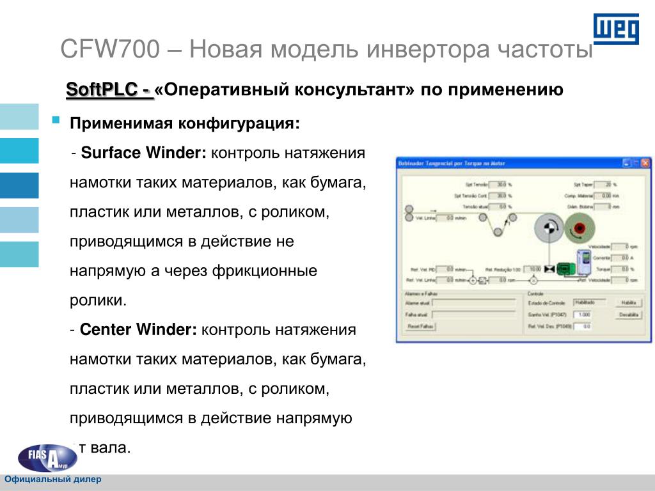Click the Falha atual field

tap(474, 315)
